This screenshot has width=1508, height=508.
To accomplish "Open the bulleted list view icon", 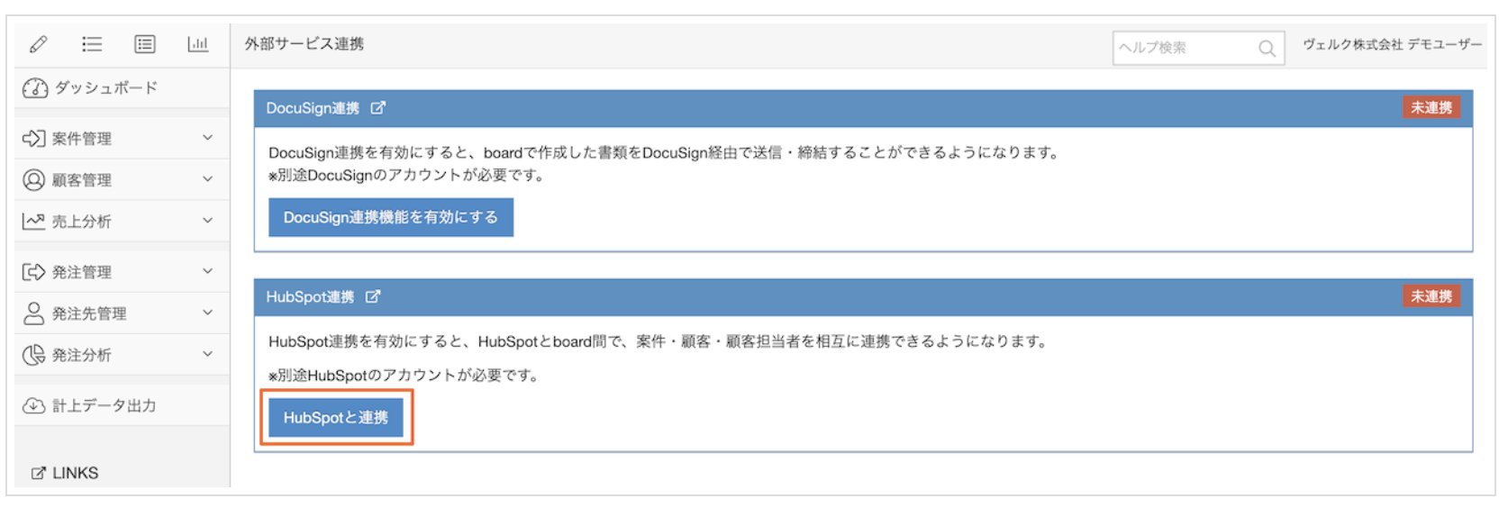I will 92,44.
